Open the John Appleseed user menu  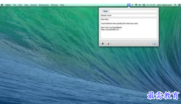point(164,5)
